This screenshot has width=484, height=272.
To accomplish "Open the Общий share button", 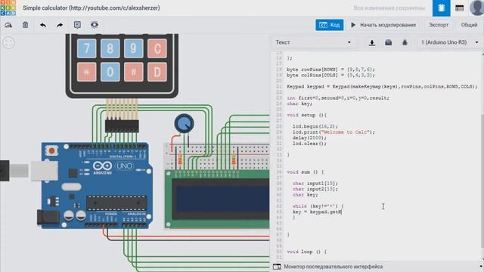I will click(x=469, y=25).
